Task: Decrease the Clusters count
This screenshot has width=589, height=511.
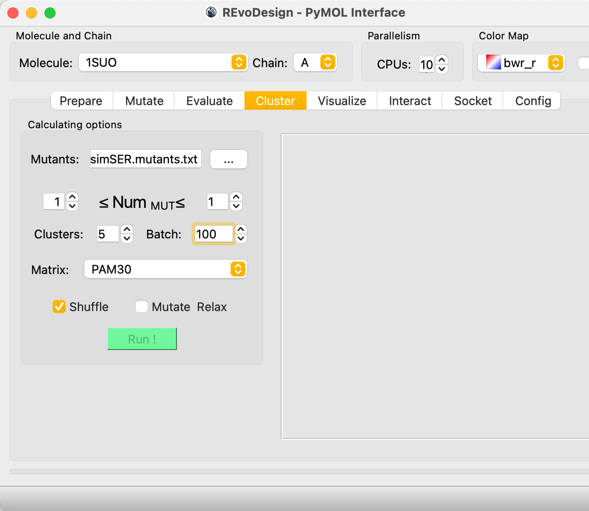Action: [127, 238]
